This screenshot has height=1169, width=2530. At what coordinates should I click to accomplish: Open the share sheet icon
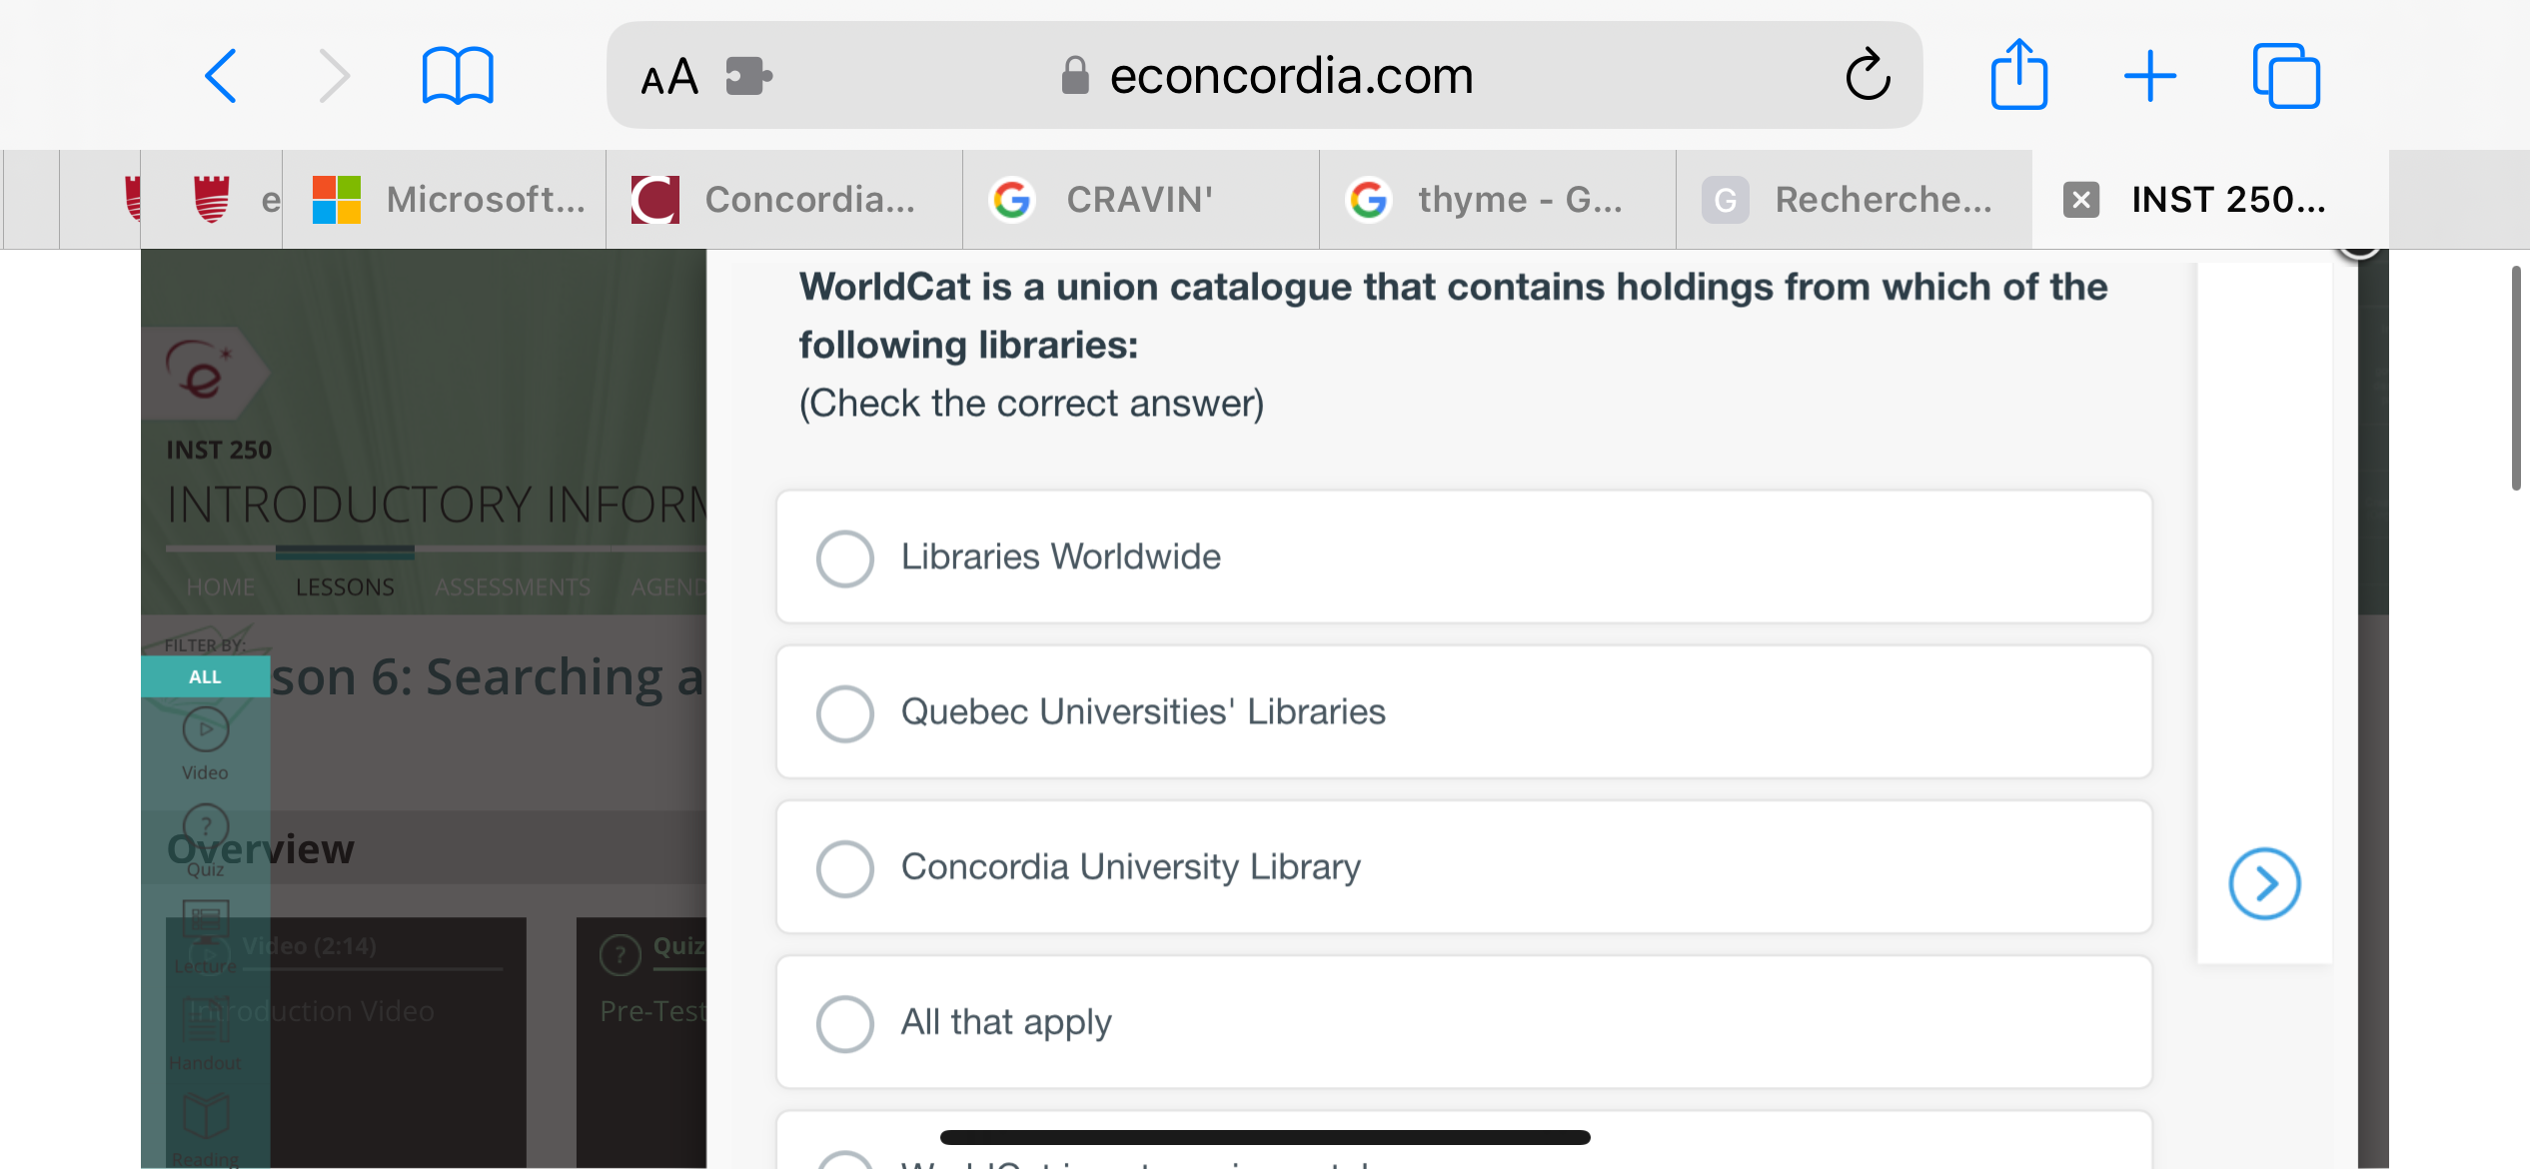point(2018,76)
